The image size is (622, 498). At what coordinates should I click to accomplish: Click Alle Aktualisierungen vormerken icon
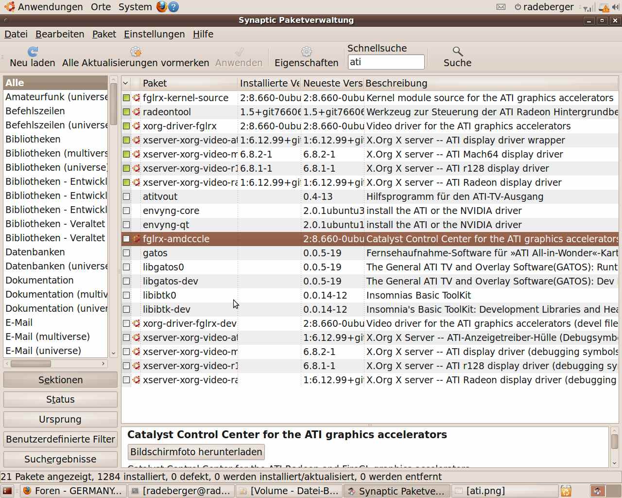click(x=136, y=52)
